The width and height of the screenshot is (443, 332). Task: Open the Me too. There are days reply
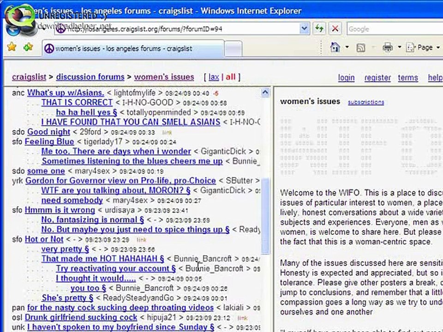coord(116,151)
